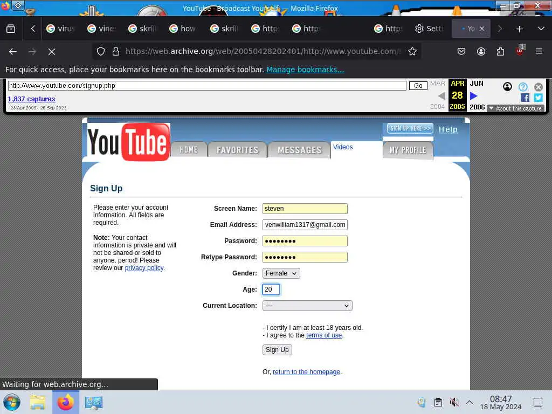This screenshot has height=414, width=552.
Task: Click the Manage bookmarks link
Action: tap(305, 70)
